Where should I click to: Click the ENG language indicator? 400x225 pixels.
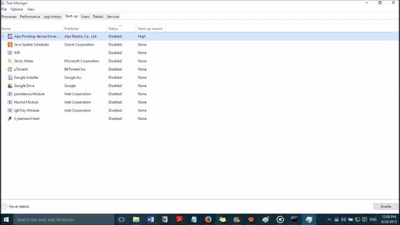(373, 219)
